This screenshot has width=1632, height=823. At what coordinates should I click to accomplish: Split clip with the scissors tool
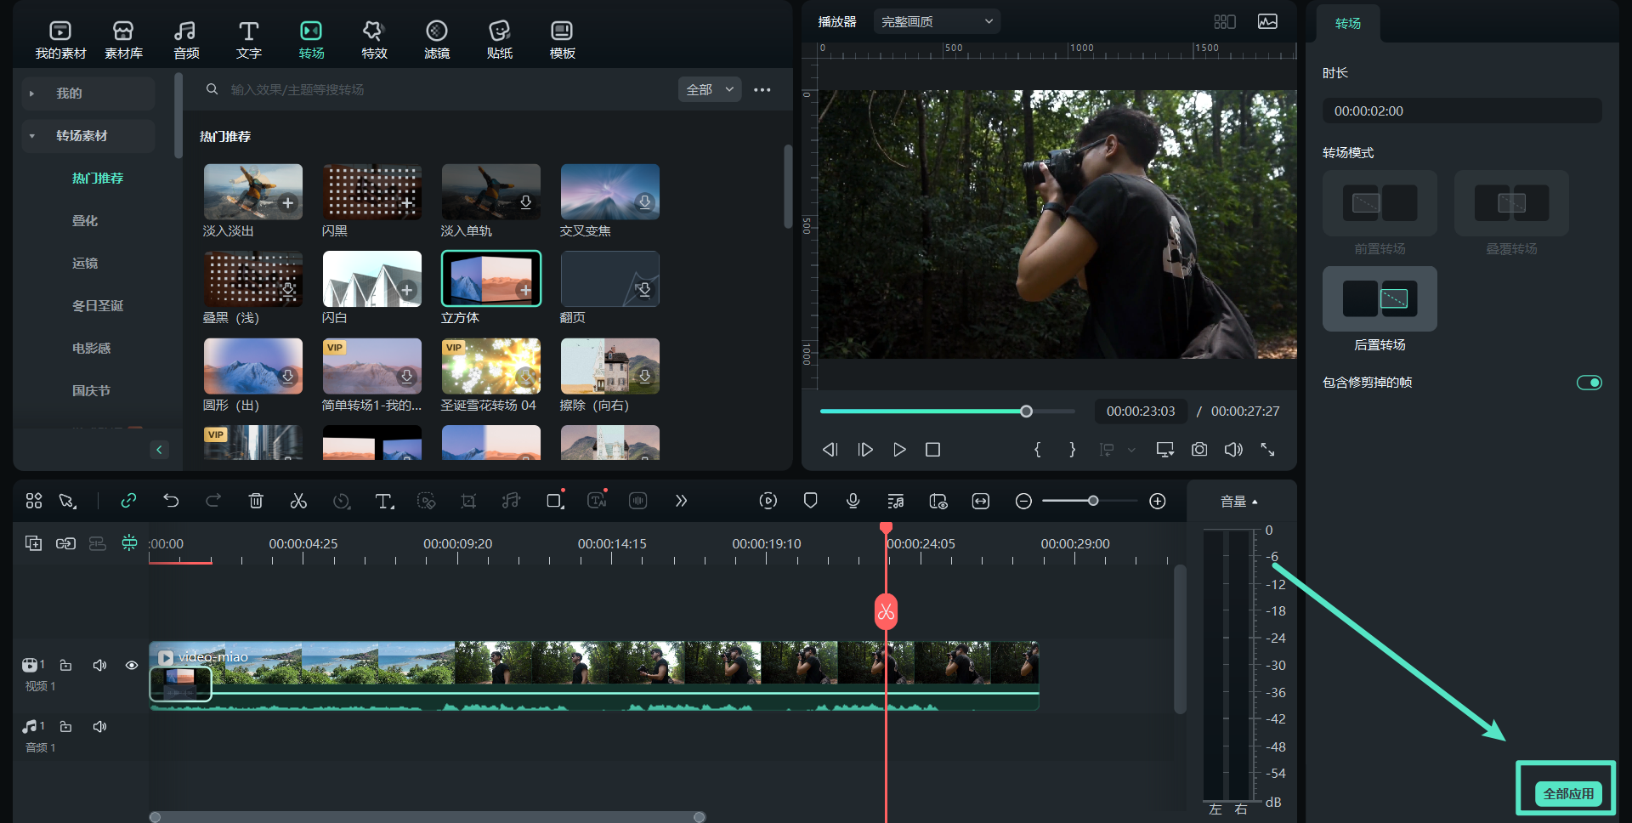pos(298,501)
